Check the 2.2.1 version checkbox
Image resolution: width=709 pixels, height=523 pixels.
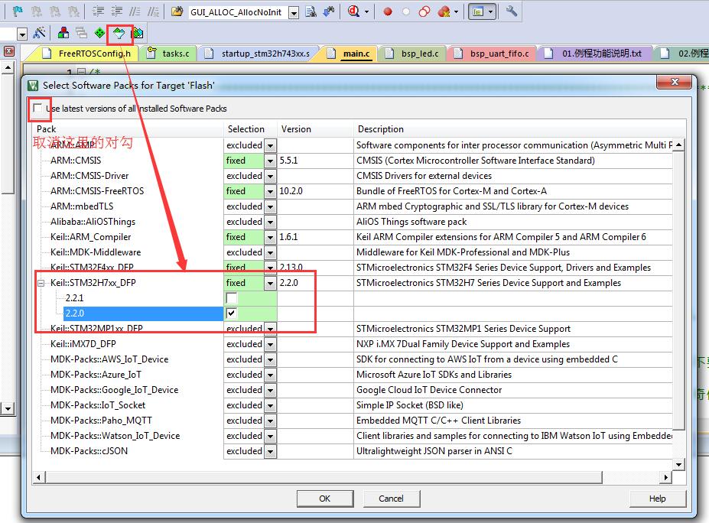pos(232,298)
